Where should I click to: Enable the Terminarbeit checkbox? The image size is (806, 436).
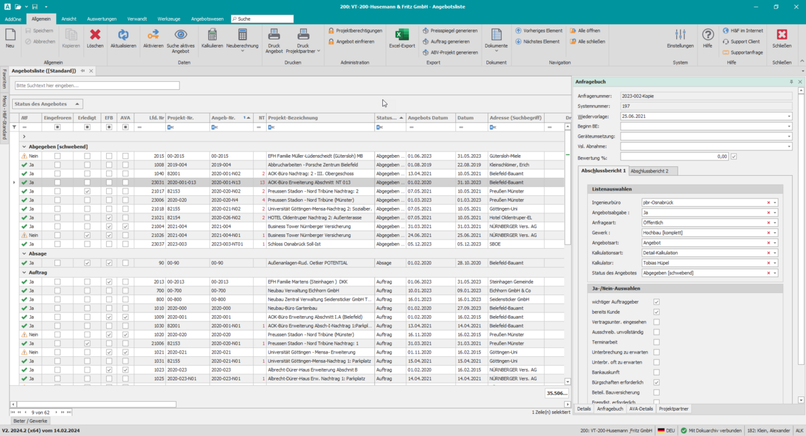click(x=656, y=342)
